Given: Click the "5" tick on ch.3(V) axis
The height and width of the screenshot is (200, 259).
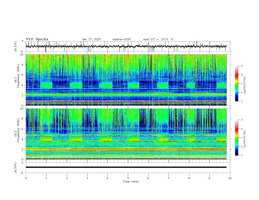Looking at the screenshot, I should 23,163.
